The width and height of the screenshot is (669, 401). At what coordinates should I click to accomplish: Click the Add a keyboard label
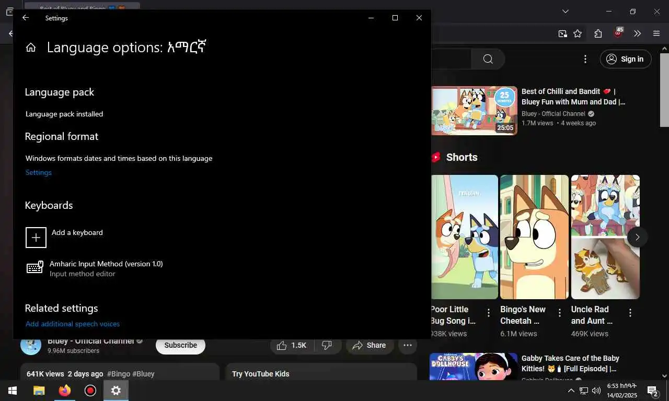pyautogui.click(x=77, y=232)
